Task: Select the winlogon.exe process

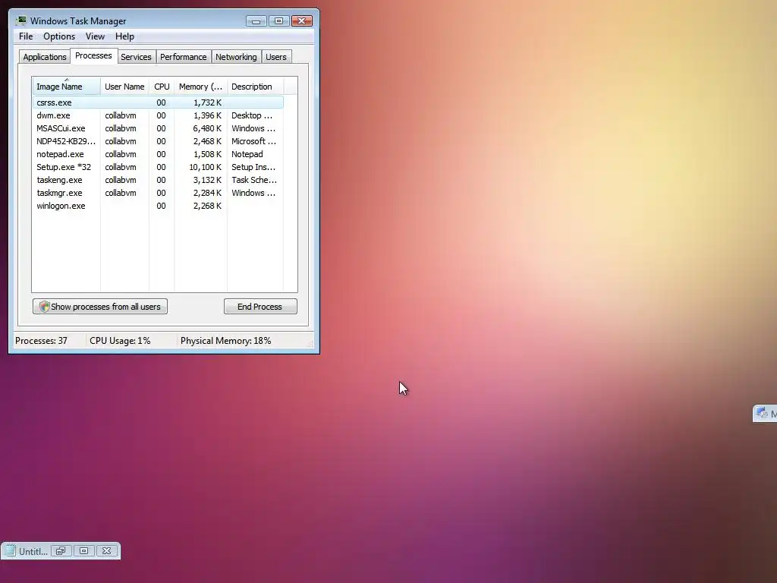Action: [x=158, y=206]
